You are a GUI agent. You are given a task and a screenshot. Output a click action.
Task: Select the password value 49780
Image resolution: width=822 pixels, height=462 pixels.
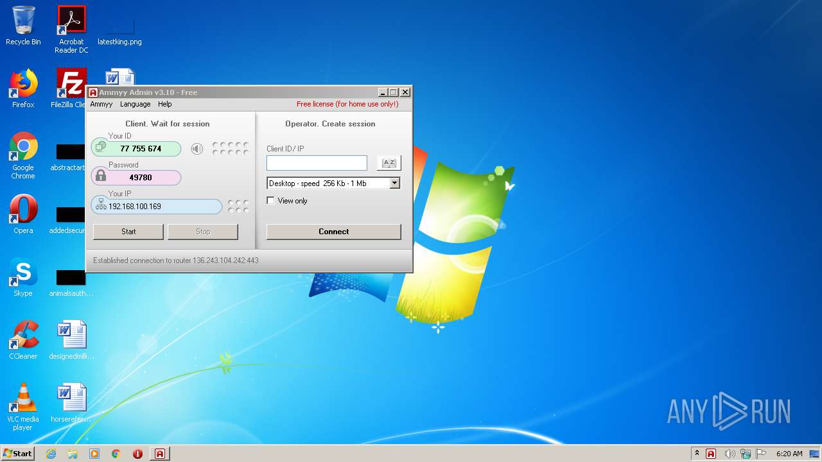pos(141,178)
